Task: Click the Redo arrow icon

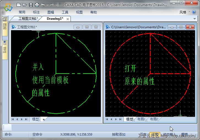Action: click(52, 5)
